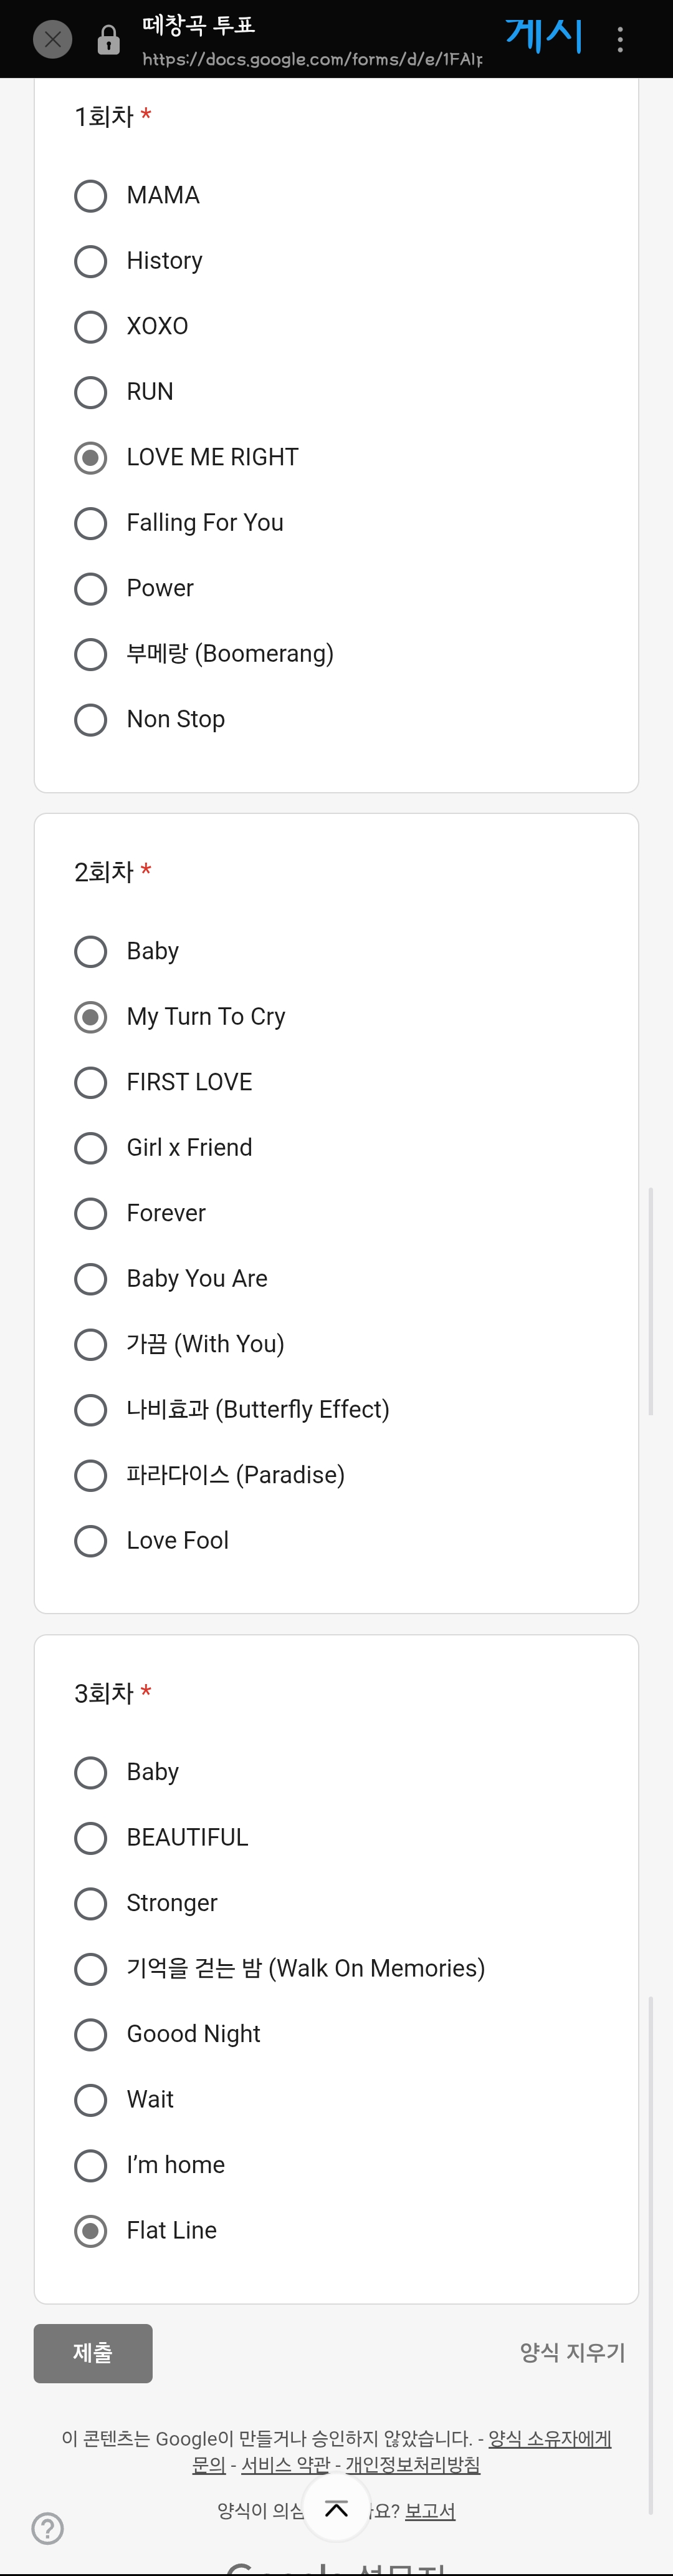Pick FIRST LOVE in the 2회차 question
This screenshot has width=673, height=2576.
[x=91, y=1082]
